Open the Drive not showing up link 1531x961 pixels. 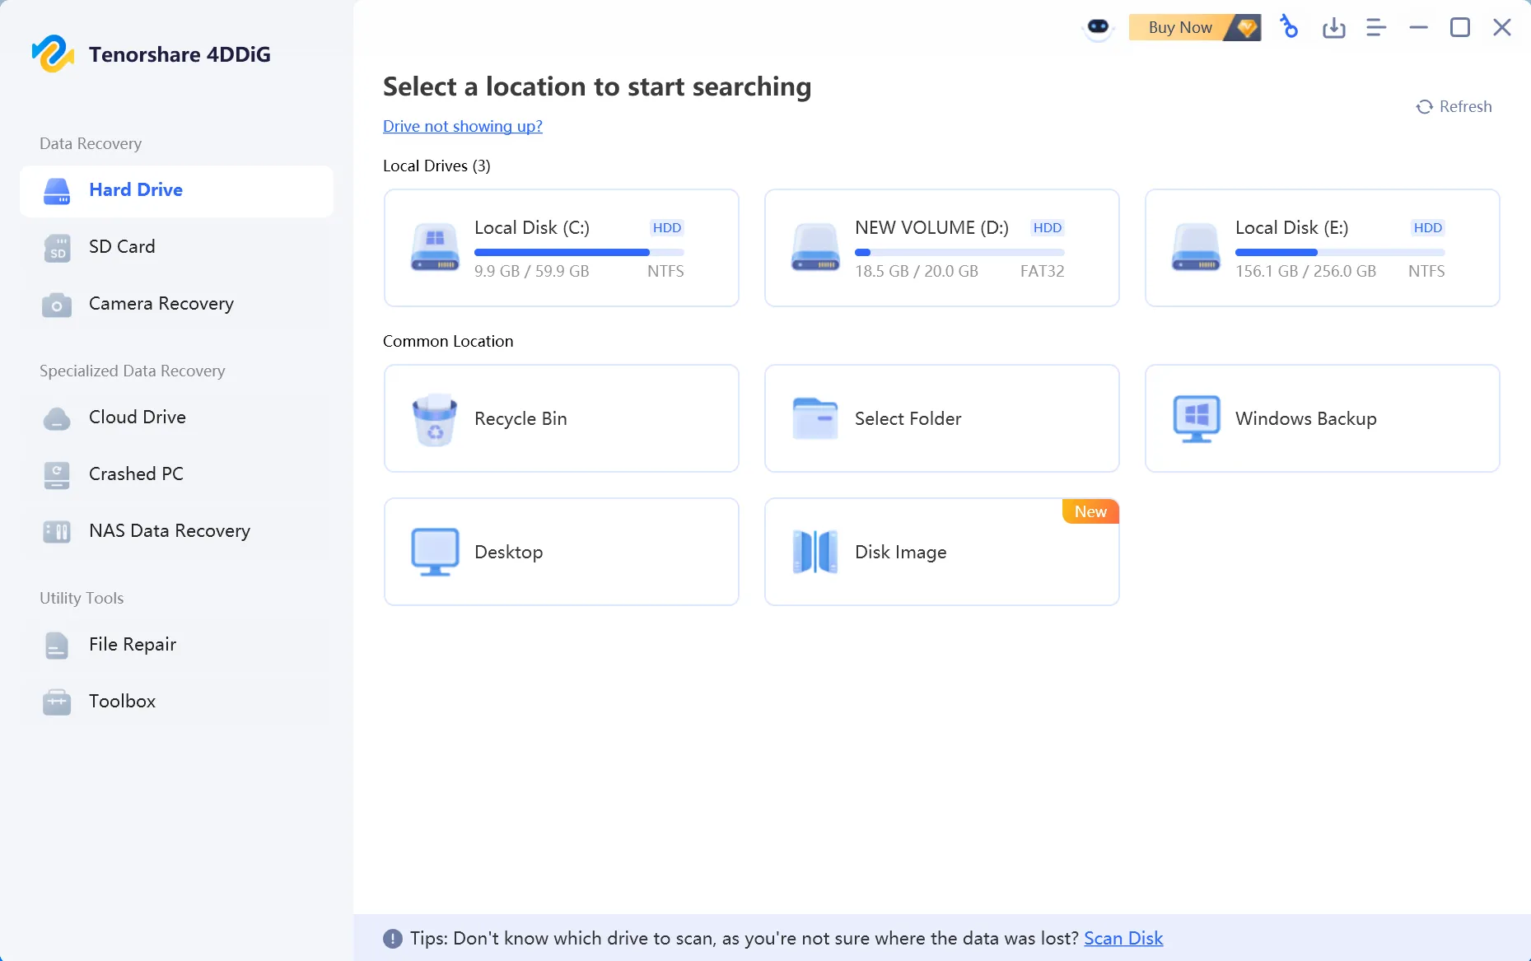pyautogui.click(x=463, y=126)
